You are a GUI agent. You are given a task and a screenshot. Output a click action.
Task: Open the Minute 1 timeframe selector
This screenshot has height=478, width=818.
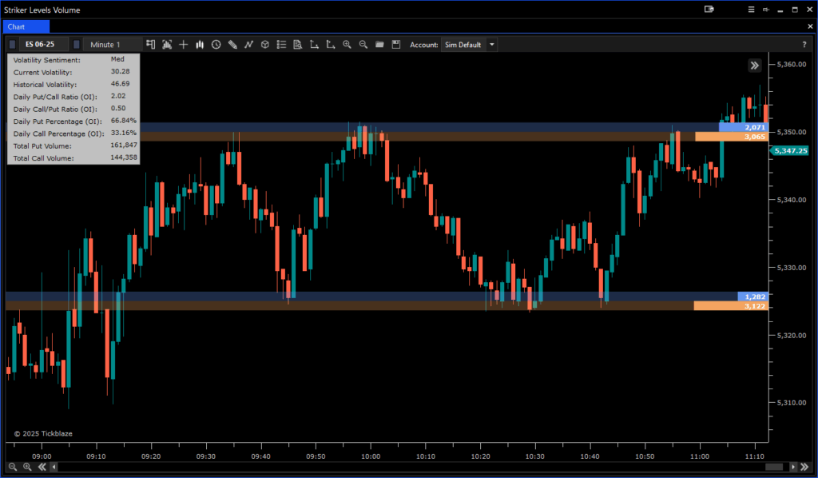(112, 45)
